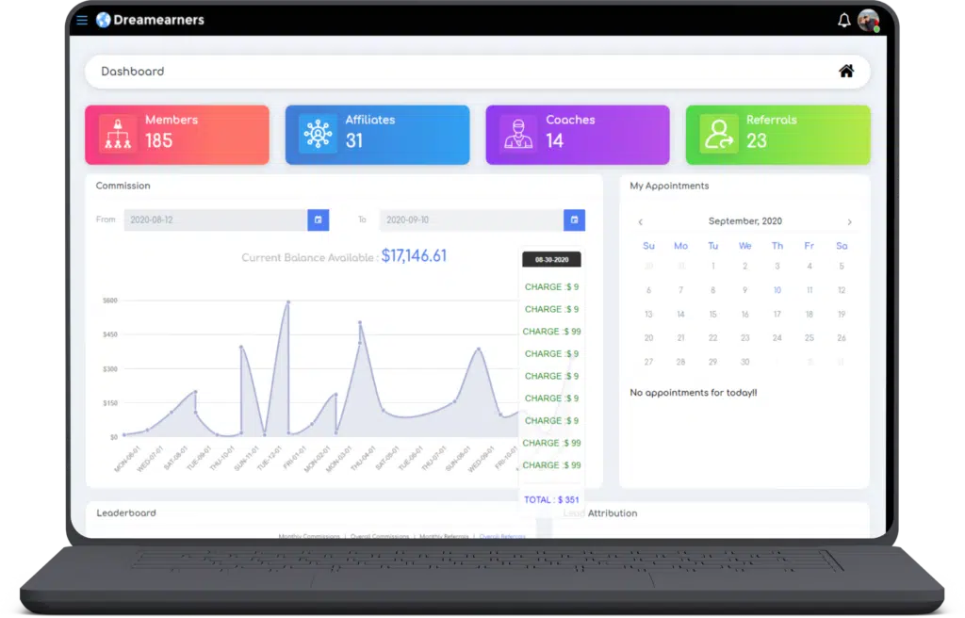Click the Coaches person icon

tap(518, 134)
